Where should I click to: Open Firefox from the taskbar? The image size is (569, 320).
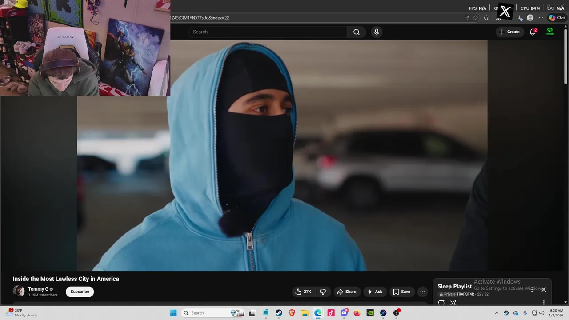[x=357, y=313]
